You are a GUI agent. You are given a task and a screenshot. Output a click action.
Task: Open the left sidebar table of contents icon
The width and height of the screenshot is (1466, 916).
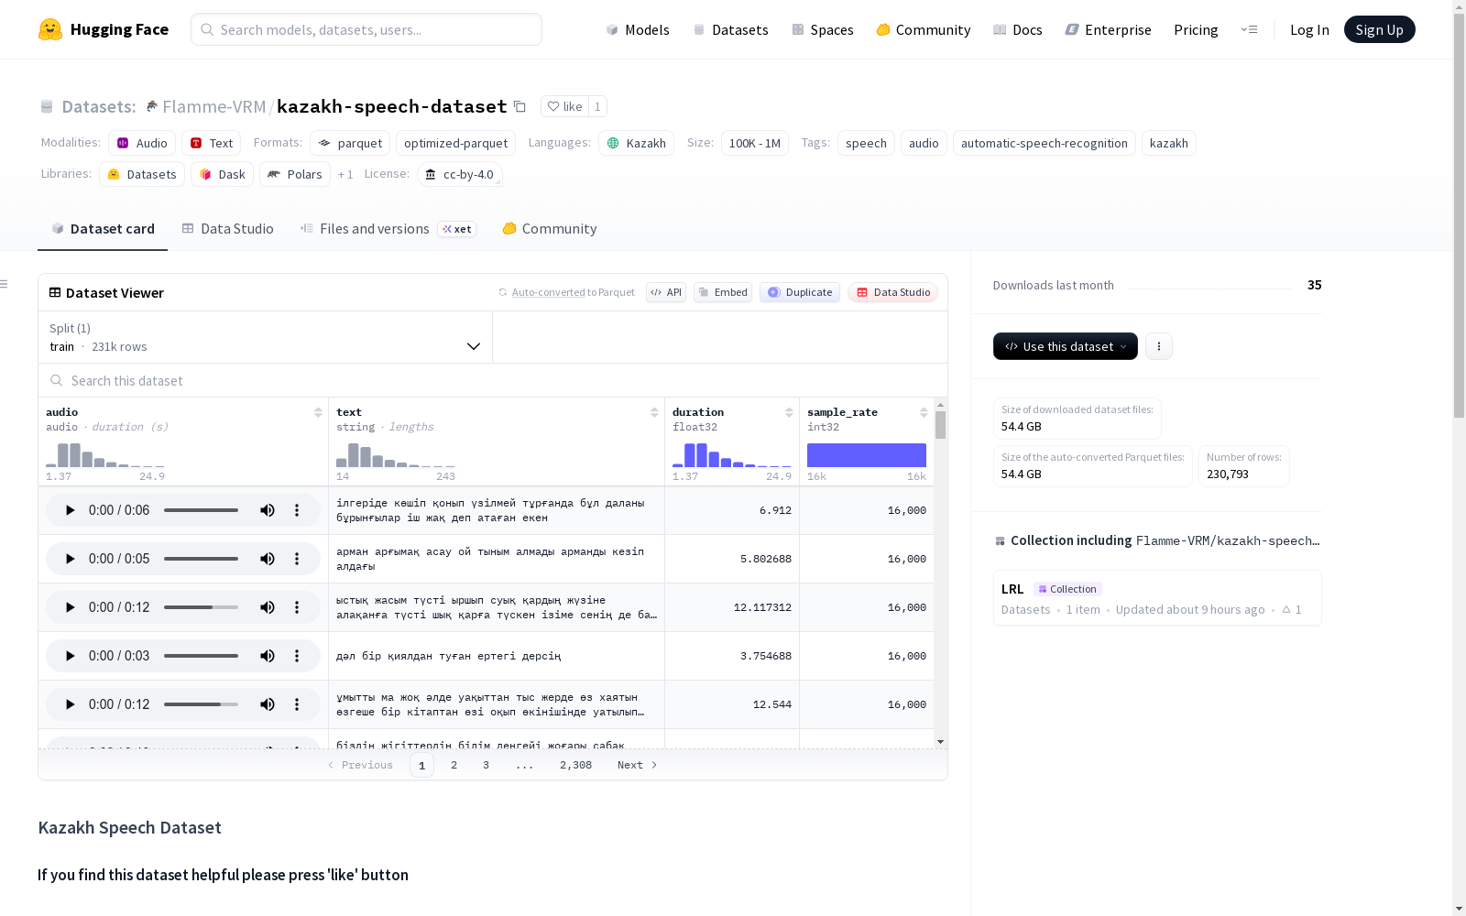[x=5, y=284]
